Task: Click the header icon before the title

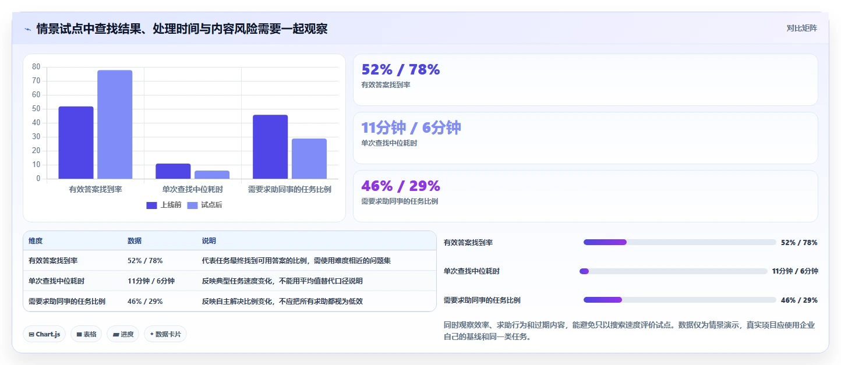Action: pyautogui.click(x=27, y=29)
